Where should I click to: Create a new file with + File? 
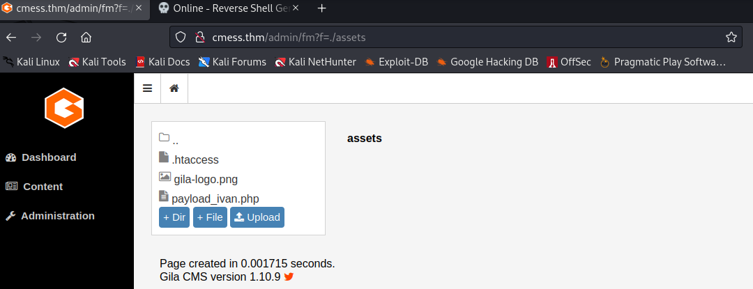pyautogui.click(x=210, y=217)
